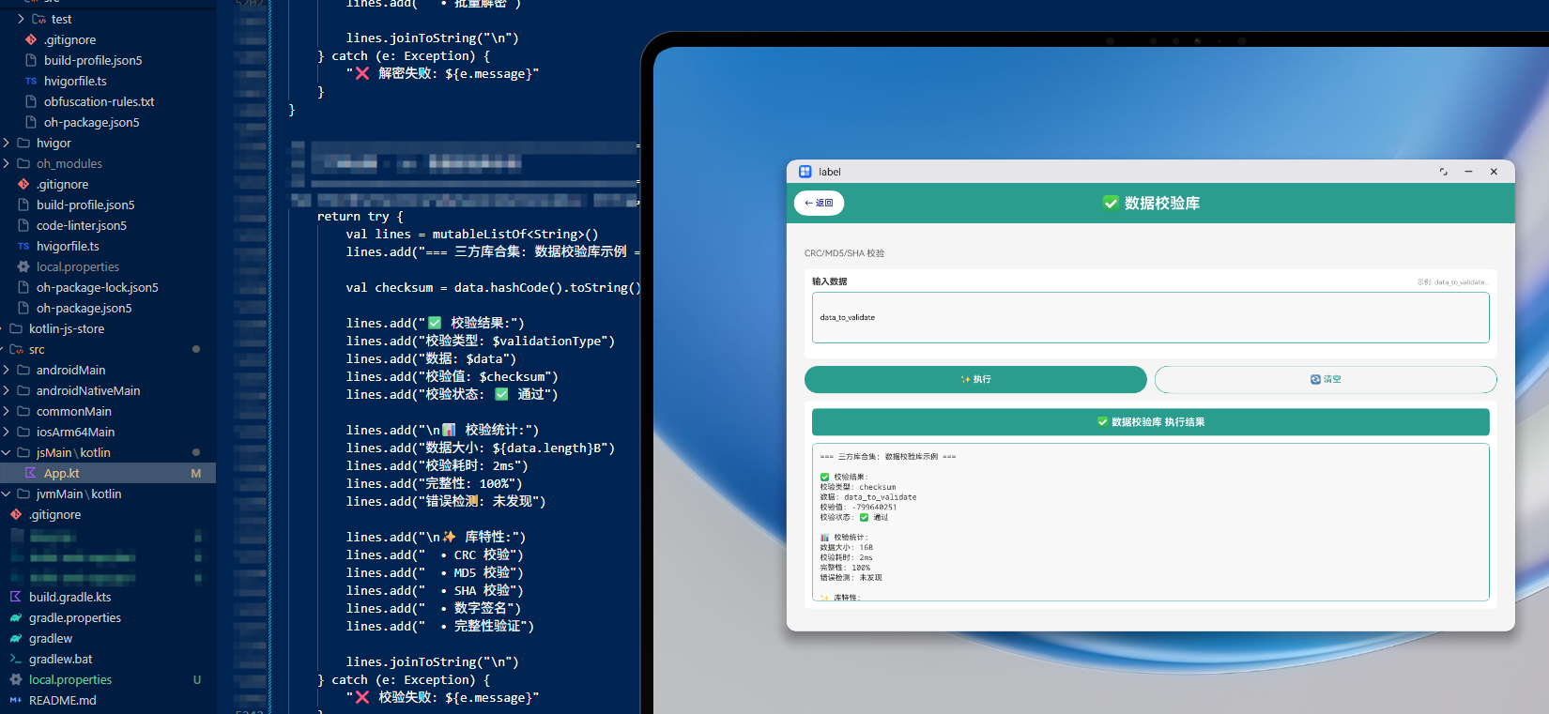Close the label window
1549x714 pixels.
[x=1494, y=172]
